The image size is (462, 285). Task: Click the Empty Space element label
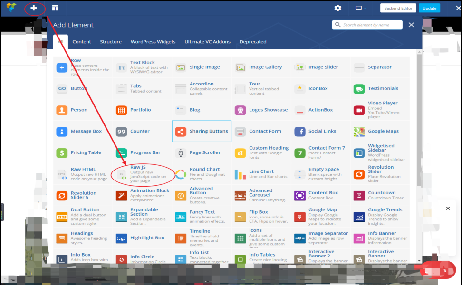tap(324, 169)
